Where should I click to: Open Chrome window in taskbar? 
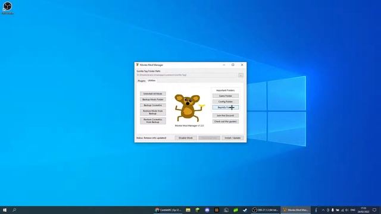coord(168,210)
